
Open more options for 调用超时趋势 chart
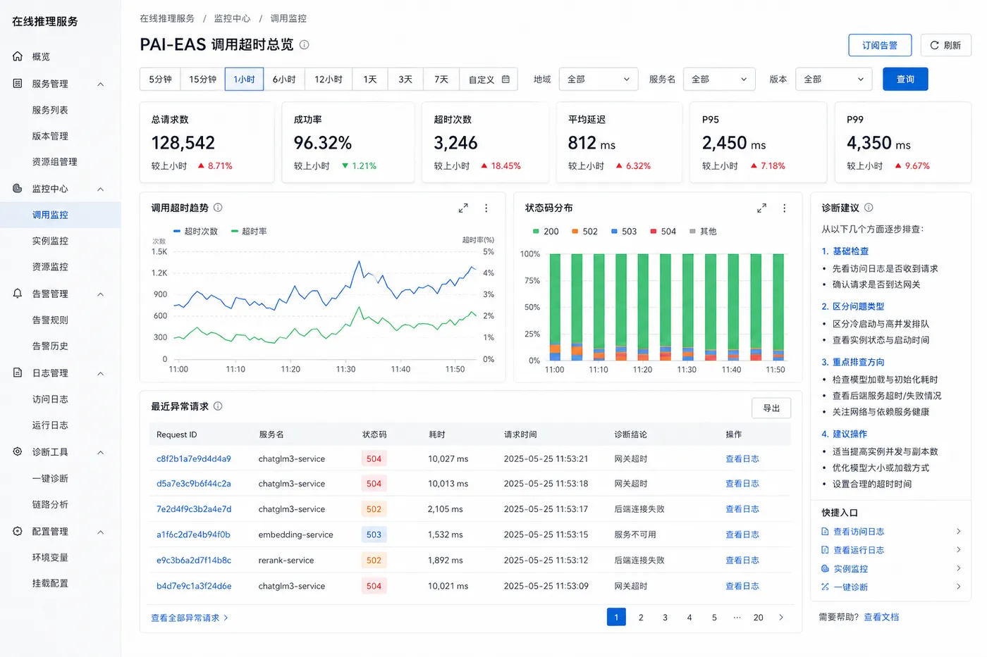point(486,208)
